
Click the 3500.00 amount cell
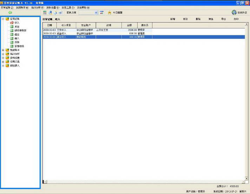point(130,30)
